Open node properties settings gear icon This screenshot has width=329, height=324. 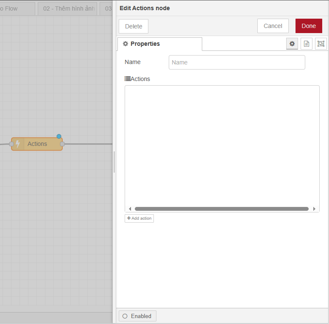[x=292, y=44]
